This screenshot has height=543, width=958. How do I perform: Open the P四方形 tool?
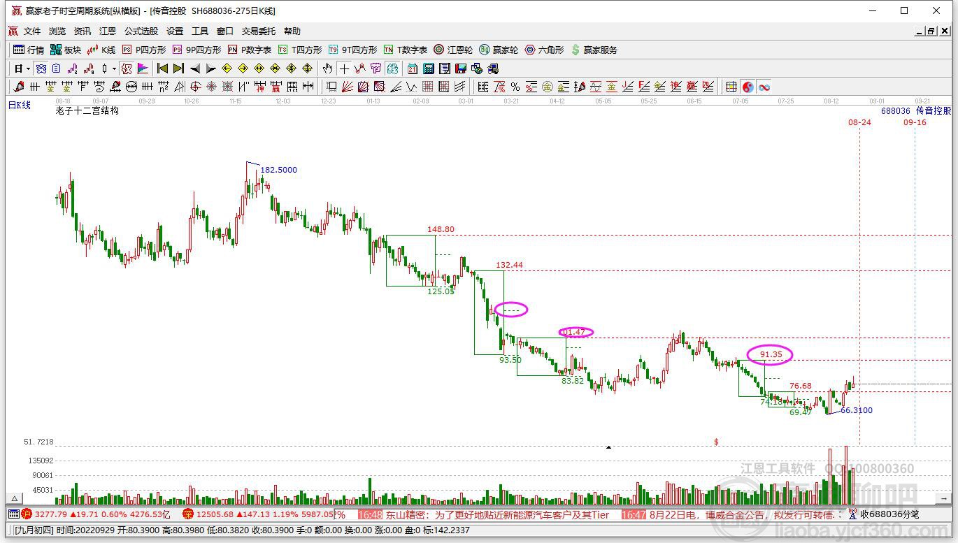(144, 50)
